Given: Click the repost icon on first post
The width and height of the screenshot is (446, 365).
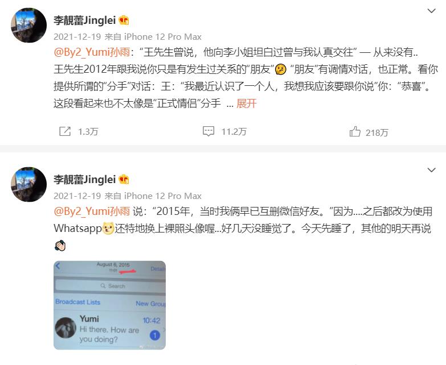Looking at the screenshot, I should (x=65, y=131).
